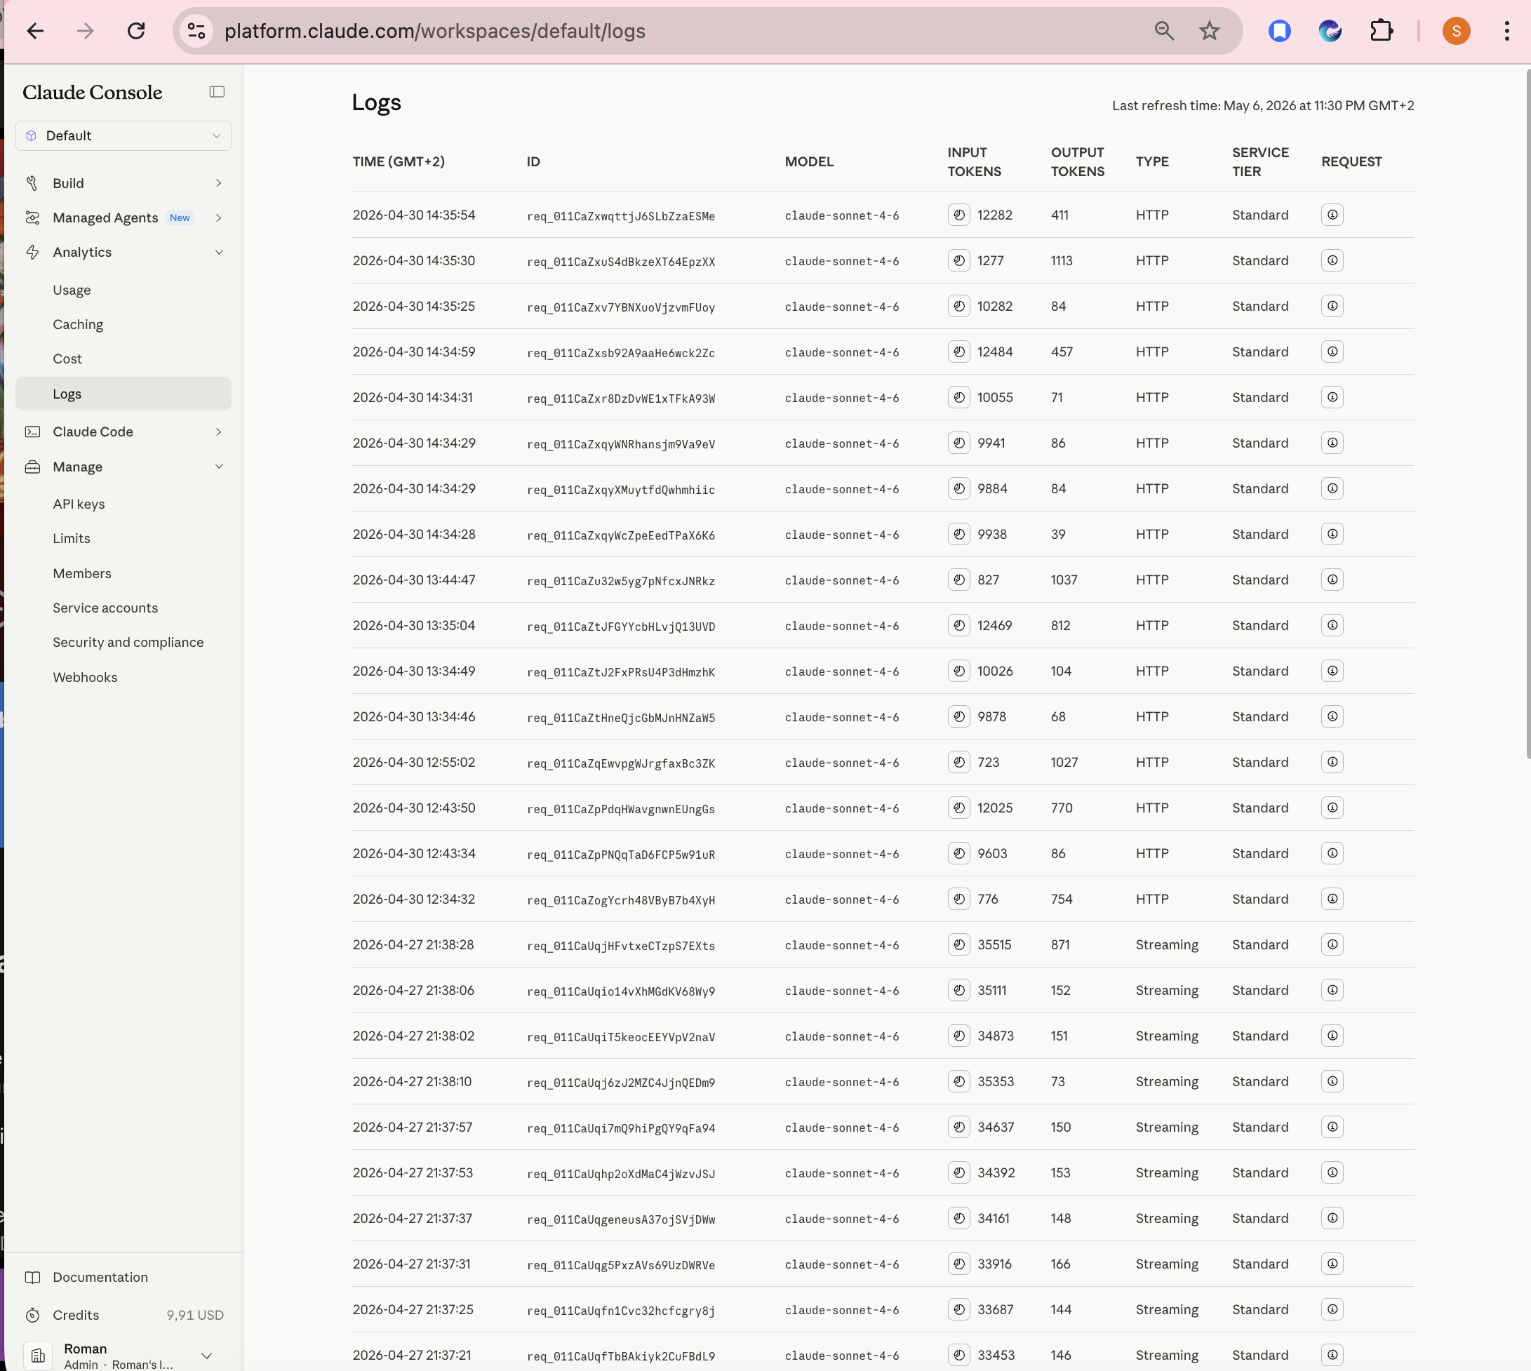Screen dimensions: 1531x1371
Task: Select timestamp 2026-04-30 13:34:46
Action: 415,716
